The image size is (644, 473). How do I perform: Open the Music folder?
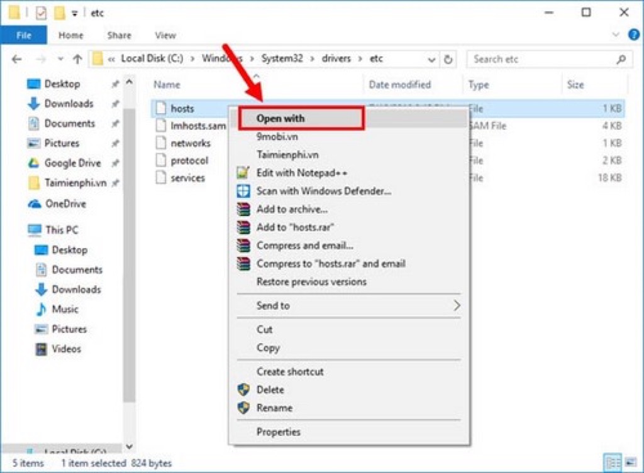tap(65, 309)
